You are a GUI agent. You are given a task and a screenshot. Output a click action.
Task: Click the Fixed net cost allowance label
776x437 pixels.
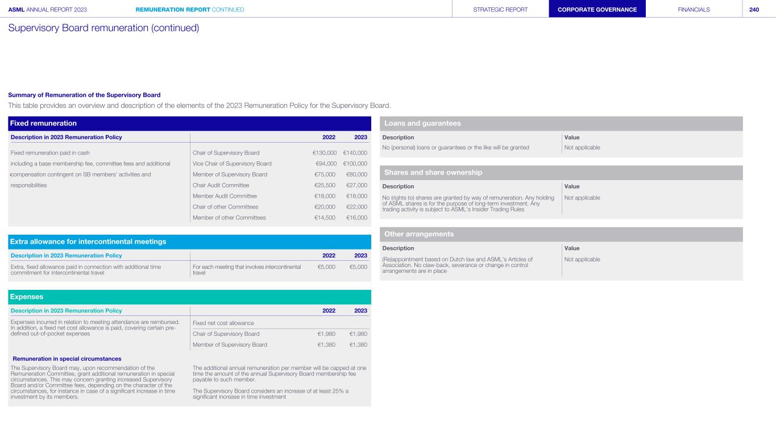(x=223, y=323)
